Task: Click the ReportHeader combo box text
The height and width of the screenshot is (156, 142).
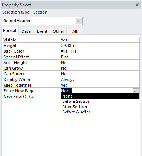Action: (x=17, y=21)
